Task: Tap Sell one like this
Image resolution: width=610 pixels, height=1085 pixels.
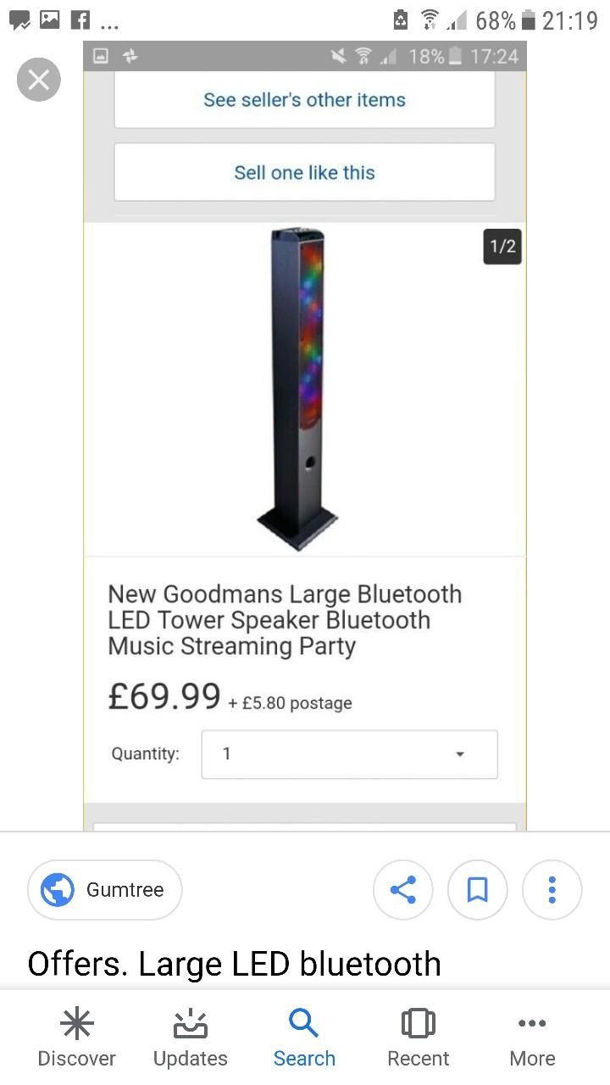Action: [x=304, y=173]
